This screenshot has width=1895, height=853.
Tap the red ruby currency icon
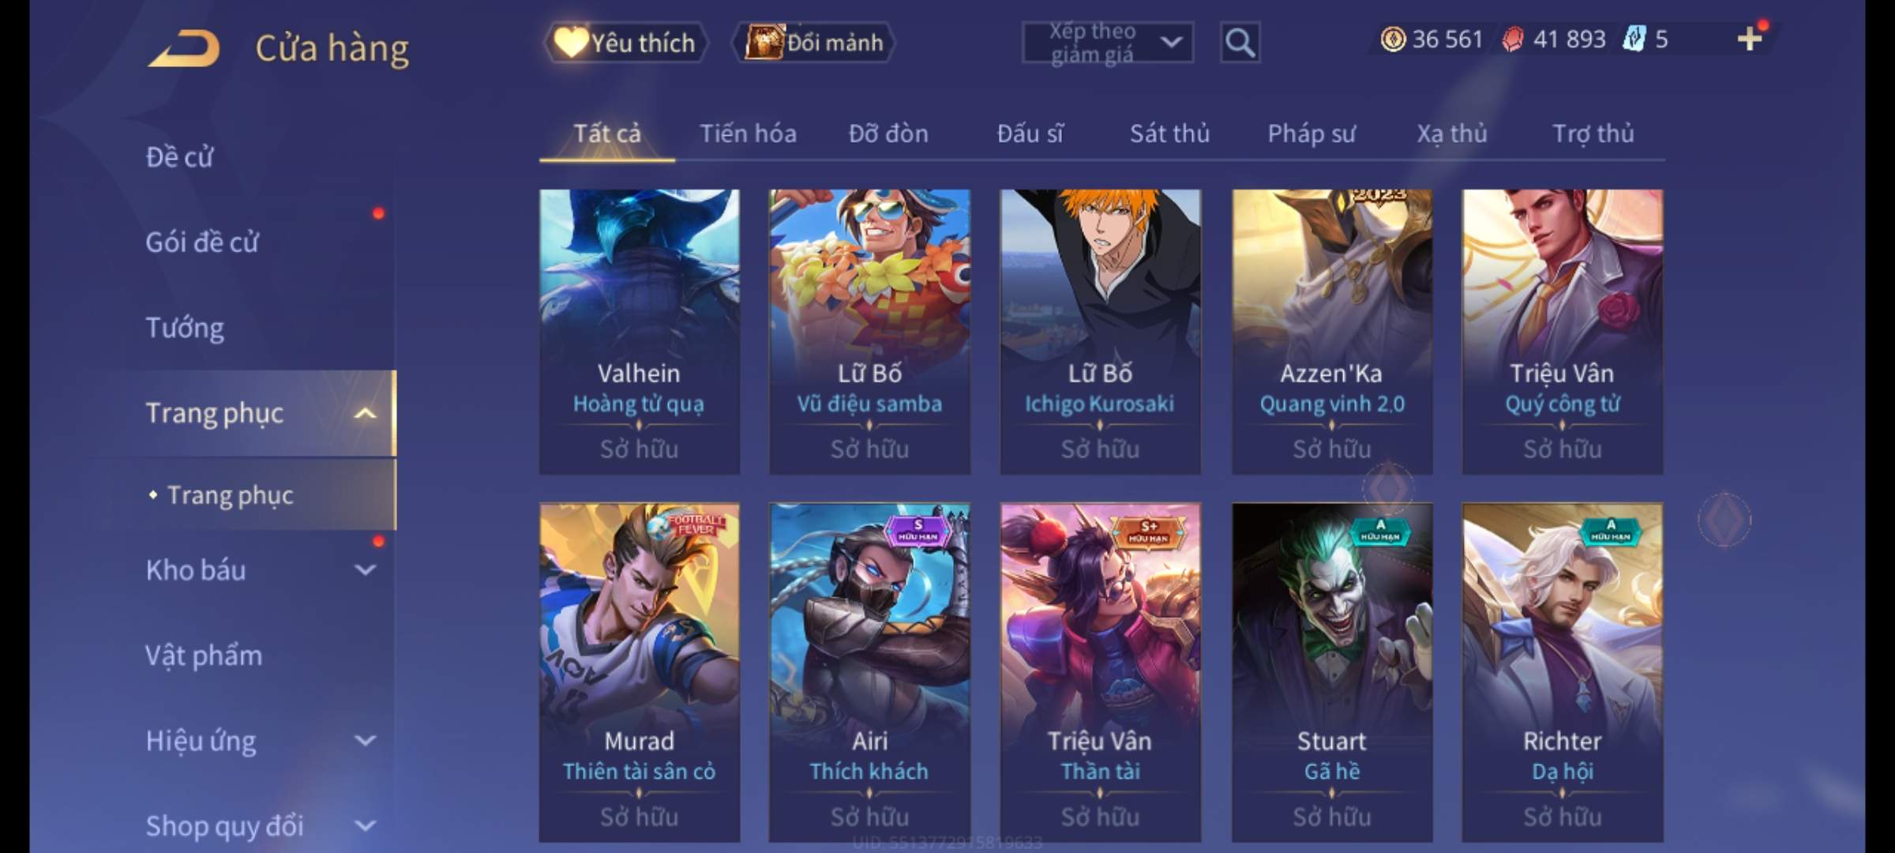(x=1513, y=39)
